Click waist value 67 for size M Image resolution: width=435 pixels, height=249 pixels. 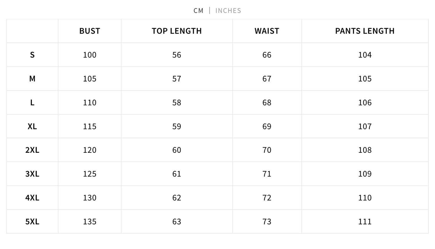tap(267, 79)
